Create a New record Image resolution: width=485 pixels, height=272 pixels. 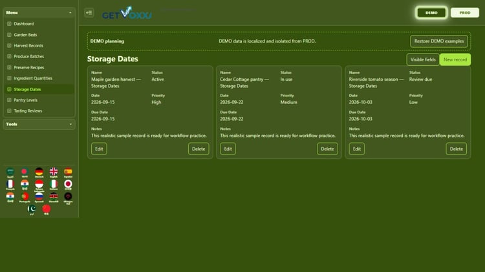tap(455, 59)
